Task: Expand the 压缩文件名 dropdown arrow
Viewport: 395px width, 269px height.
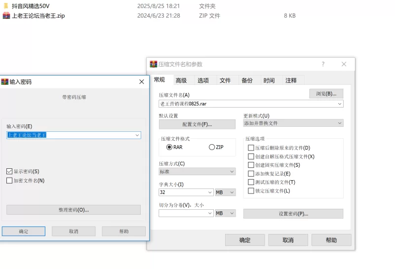Action: point(340,104)
